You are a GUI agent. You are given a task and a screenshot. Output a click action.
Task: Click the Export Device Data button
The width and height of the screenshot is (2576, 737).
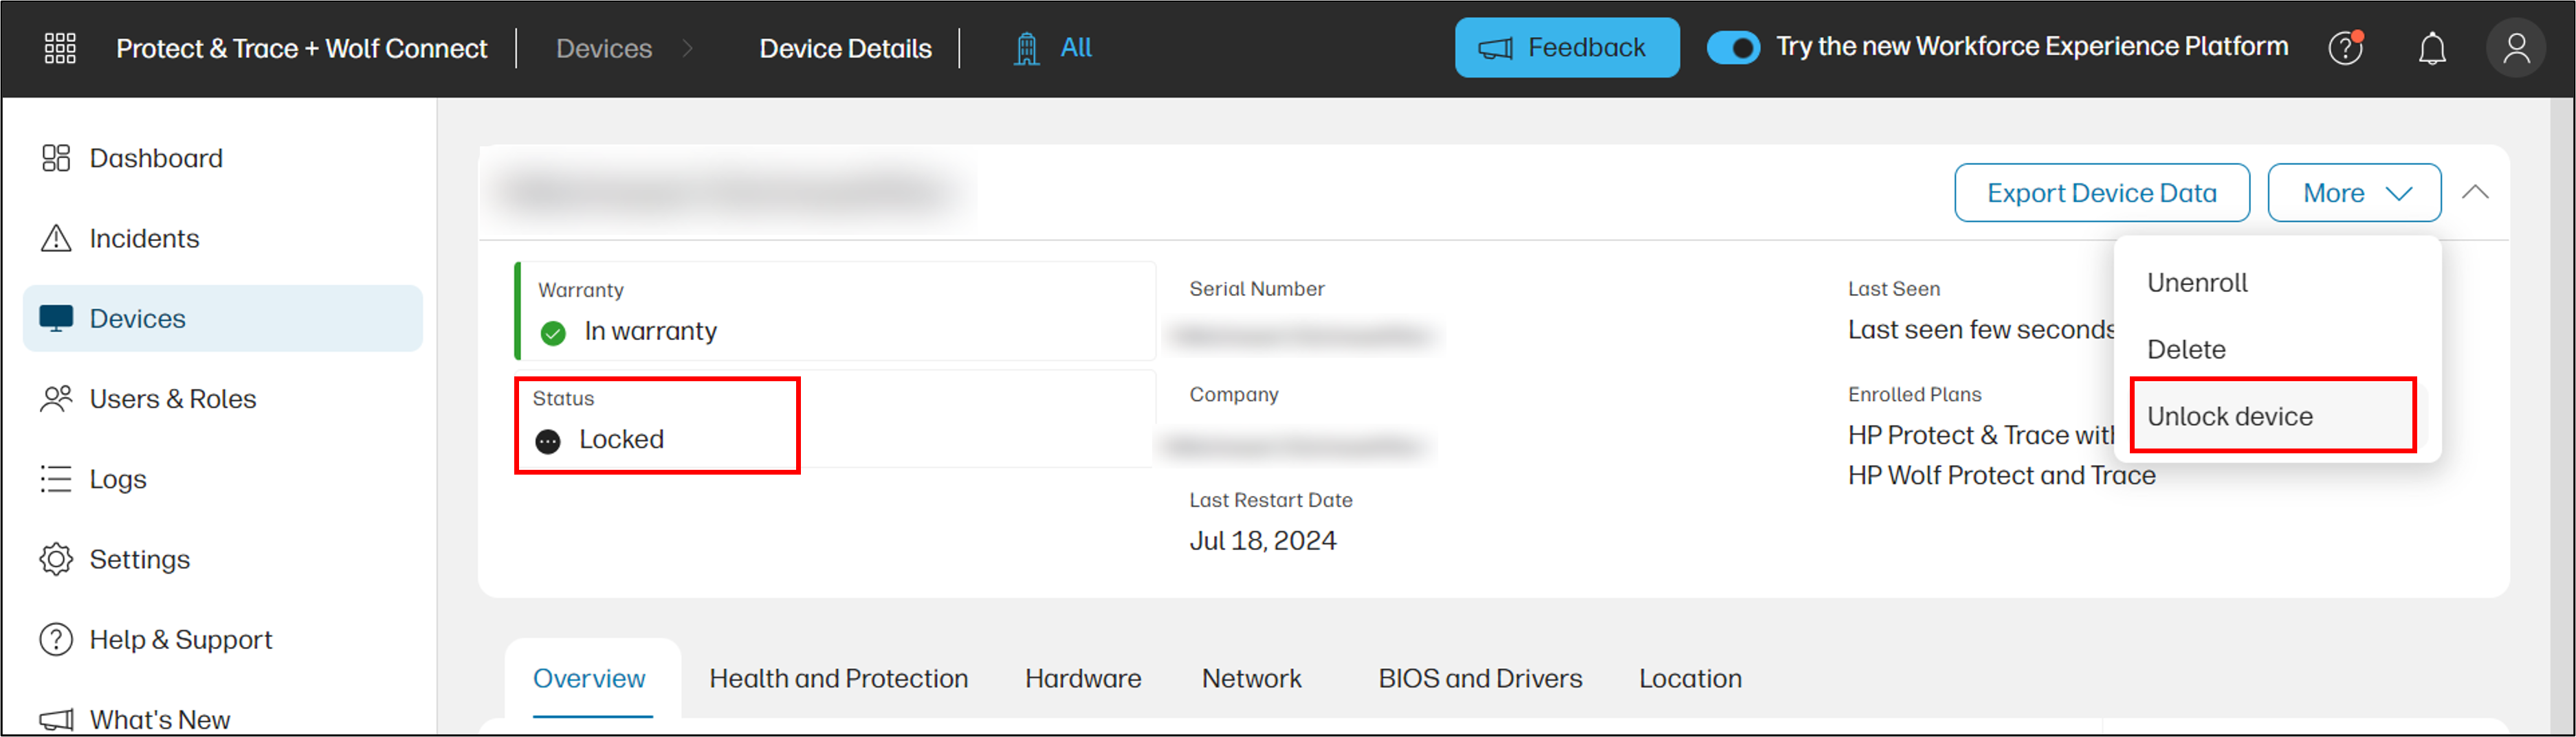coord(2102,193)
